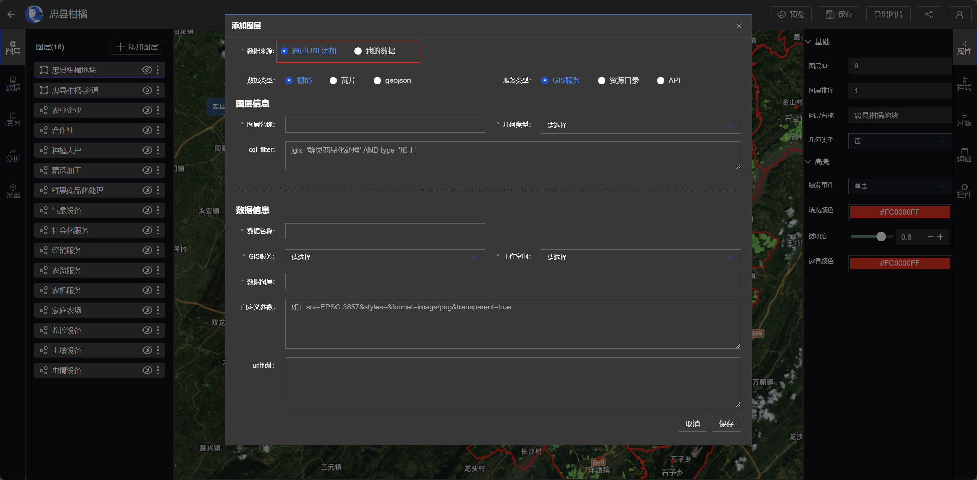The width and height of the screenshot is (977, 480).
Task: Open the GIS服务 dropdown
Action: point(385,258)
